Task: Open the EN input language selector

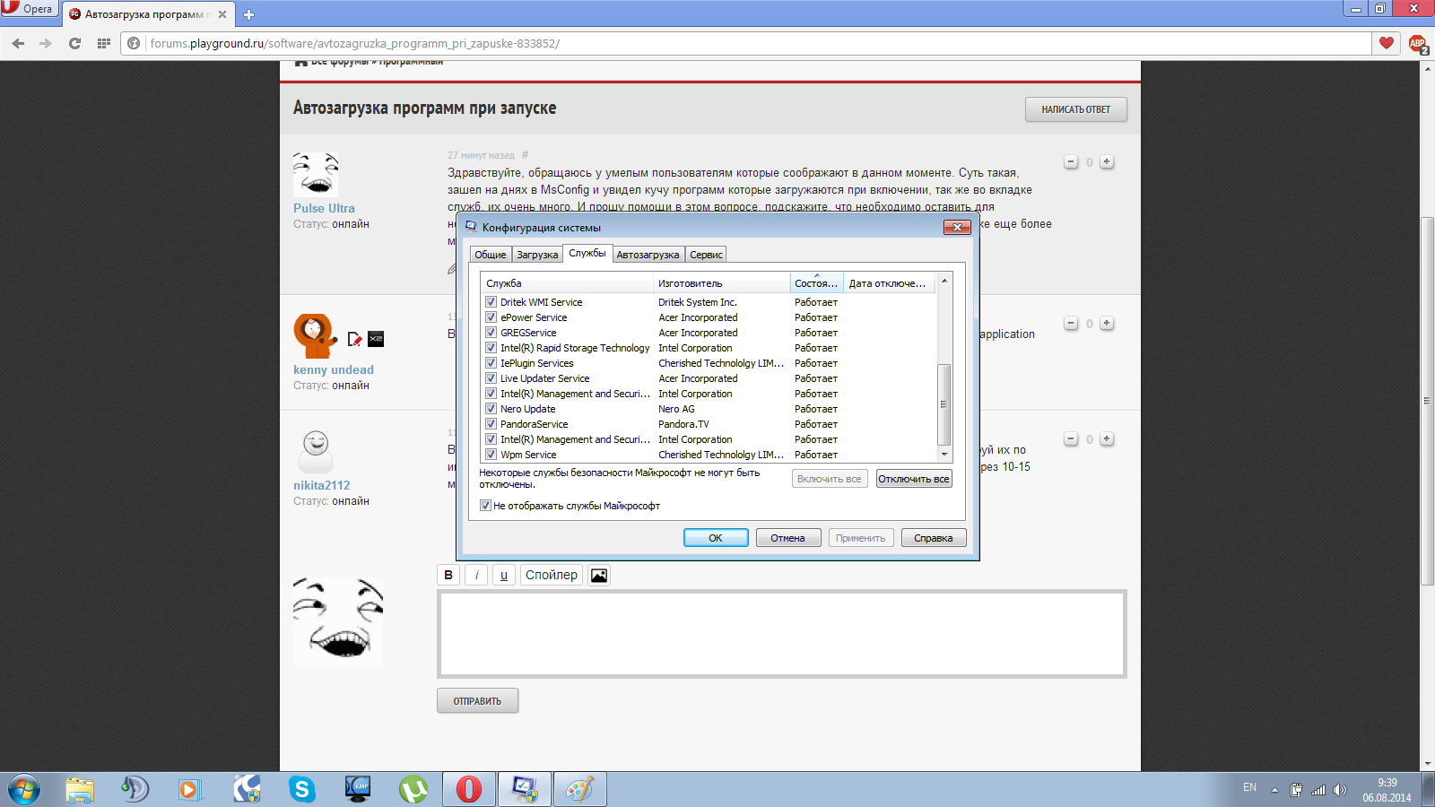Action: point(1249,787)
